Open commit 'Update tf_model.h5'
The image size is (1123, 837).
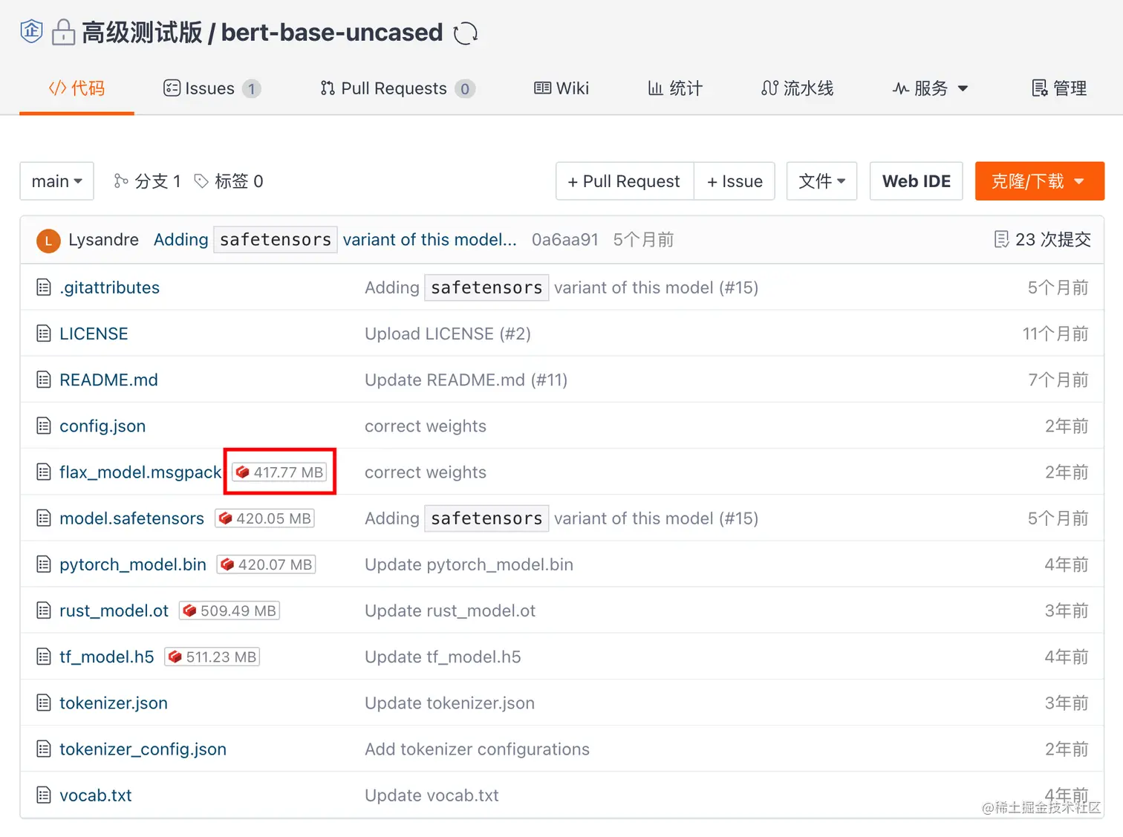point(443,657)
